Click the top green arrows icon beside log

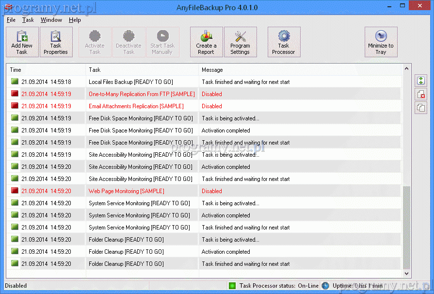pyautogui.click(x=420, y=81)
